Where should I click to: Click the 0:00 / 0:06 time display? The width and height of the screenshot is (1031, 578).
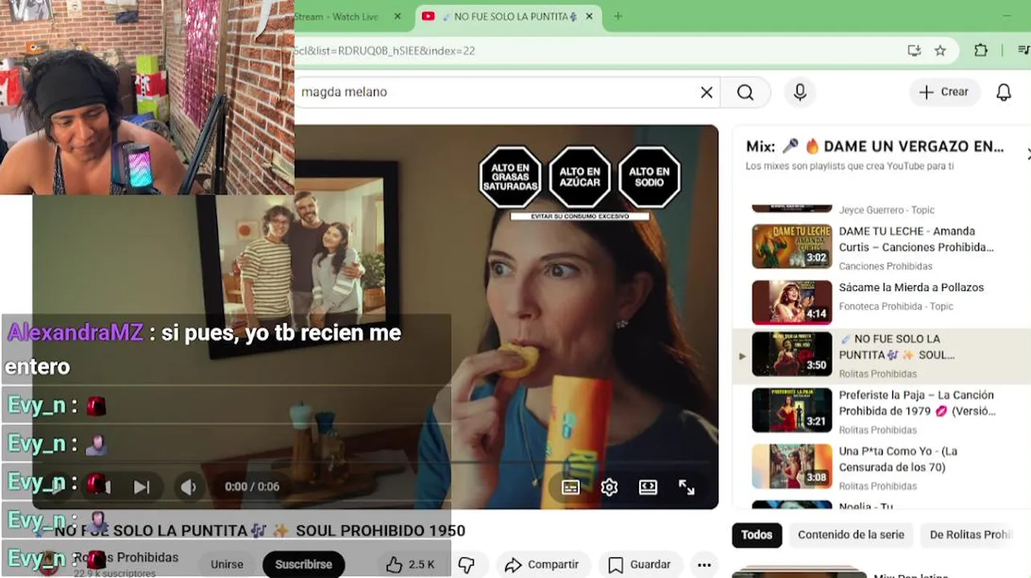(x=252, y=486)
